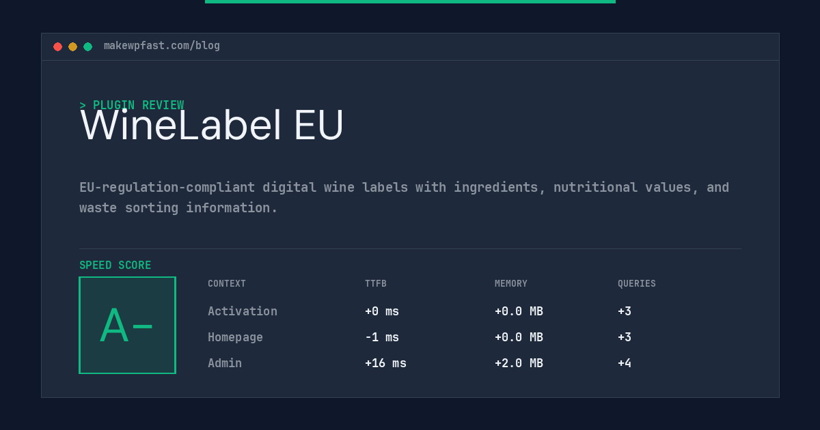Click the QUERIES column header
The width and height of the screenshot is (820, 430).
637,284
